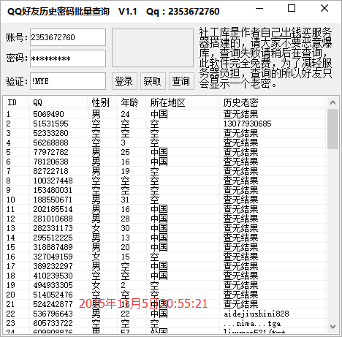This screenshot has height=337, width=342.
Task: Click the 年龄 column header
Action: 132,102
